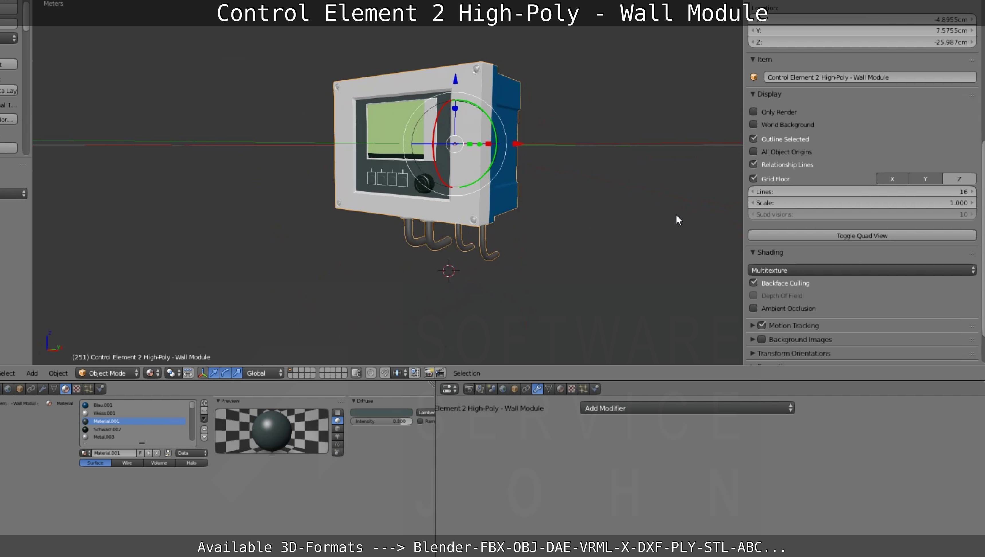Select Blau.001 in material list
This screenshot has height=557, width=985.
(x=134, y=405)
